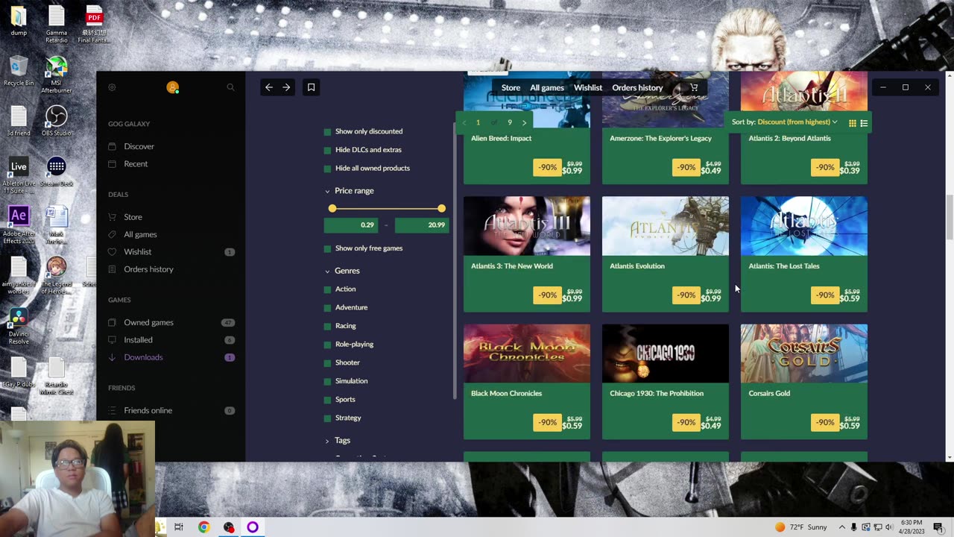Screen dimensions: 954x537
Task: Expand the Tags section
Action: pyautogui.click(x=338, y=441)
